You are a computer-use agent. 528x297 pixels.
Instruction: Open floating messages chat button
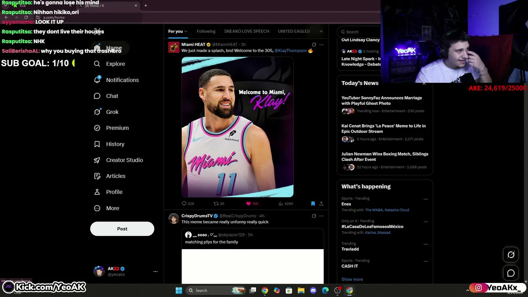point(511,273)
